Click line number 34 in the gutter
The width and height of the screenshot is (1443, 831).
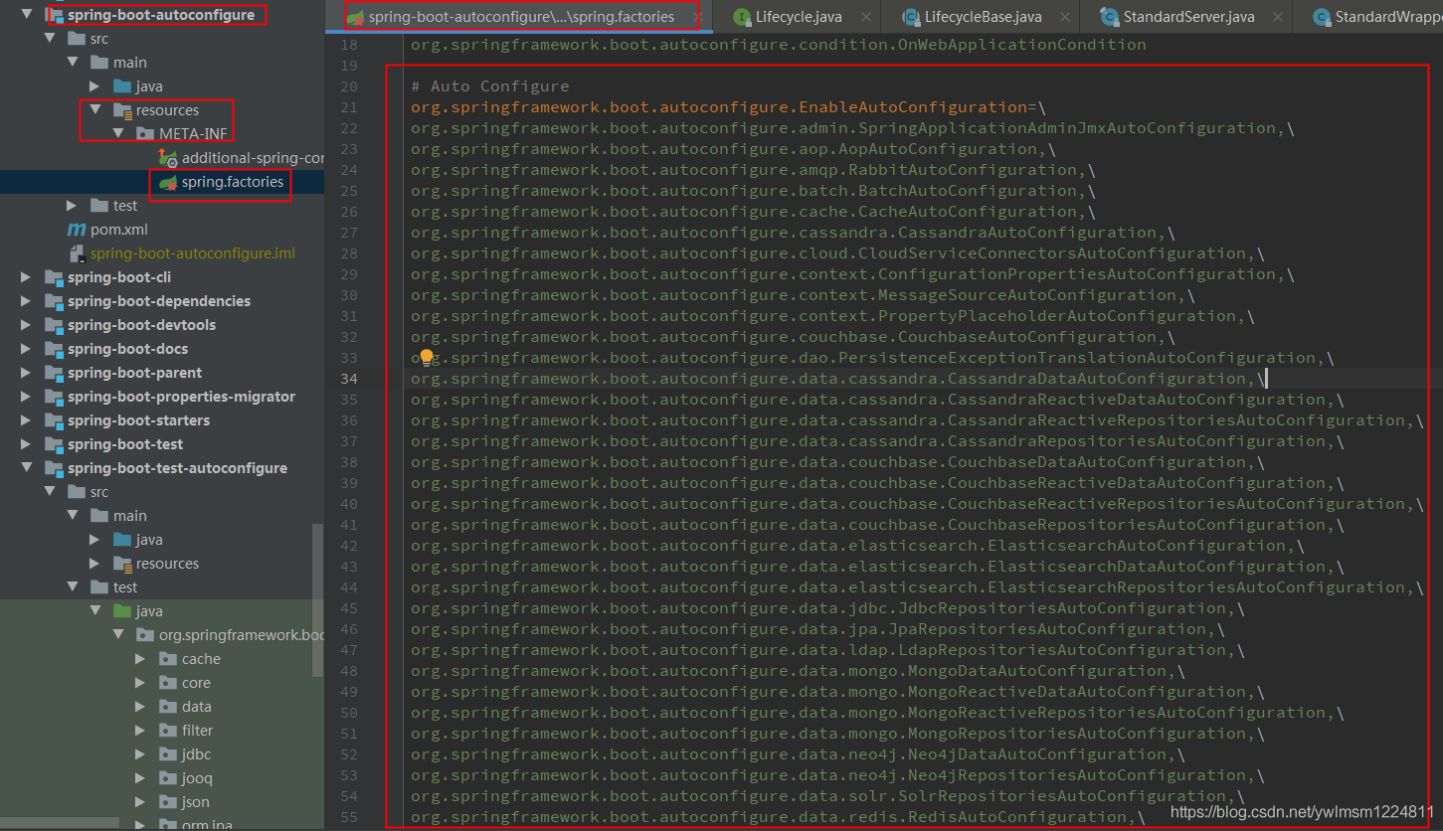pyautogui.click(x=348, y=379)
